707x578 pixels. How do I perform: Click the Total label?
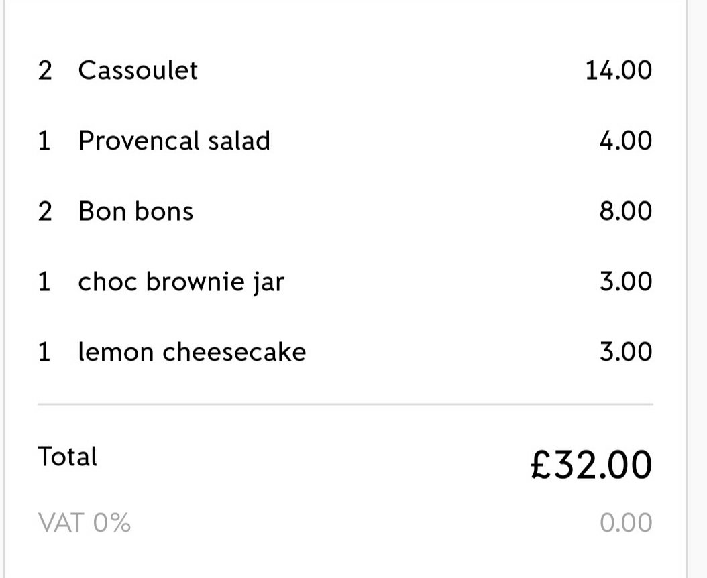tap(68, 457)
